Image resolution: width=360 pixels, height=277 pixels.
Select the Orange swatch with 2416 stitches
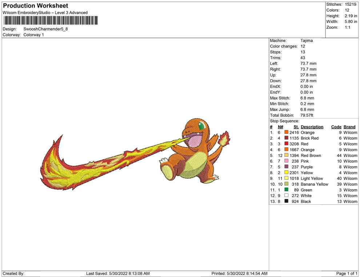pos(287,133)
